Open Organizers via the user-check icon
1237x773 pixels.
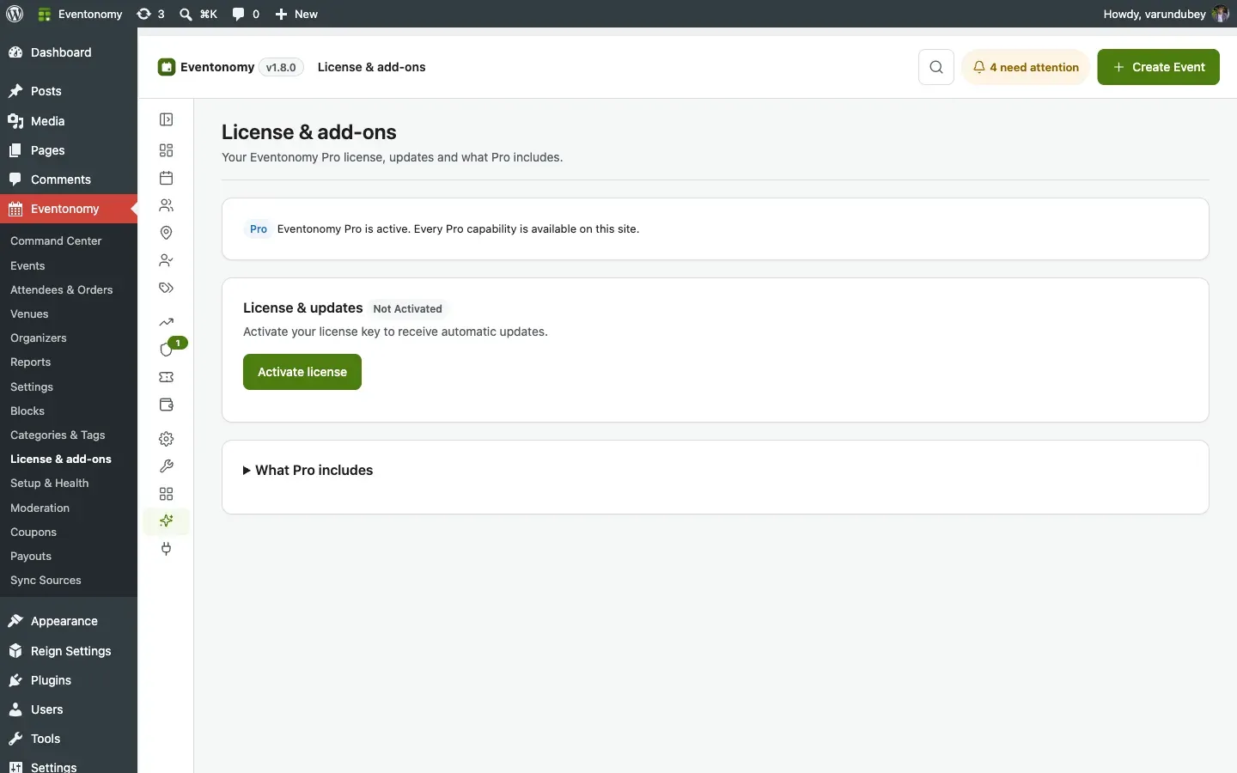[167, 260]
